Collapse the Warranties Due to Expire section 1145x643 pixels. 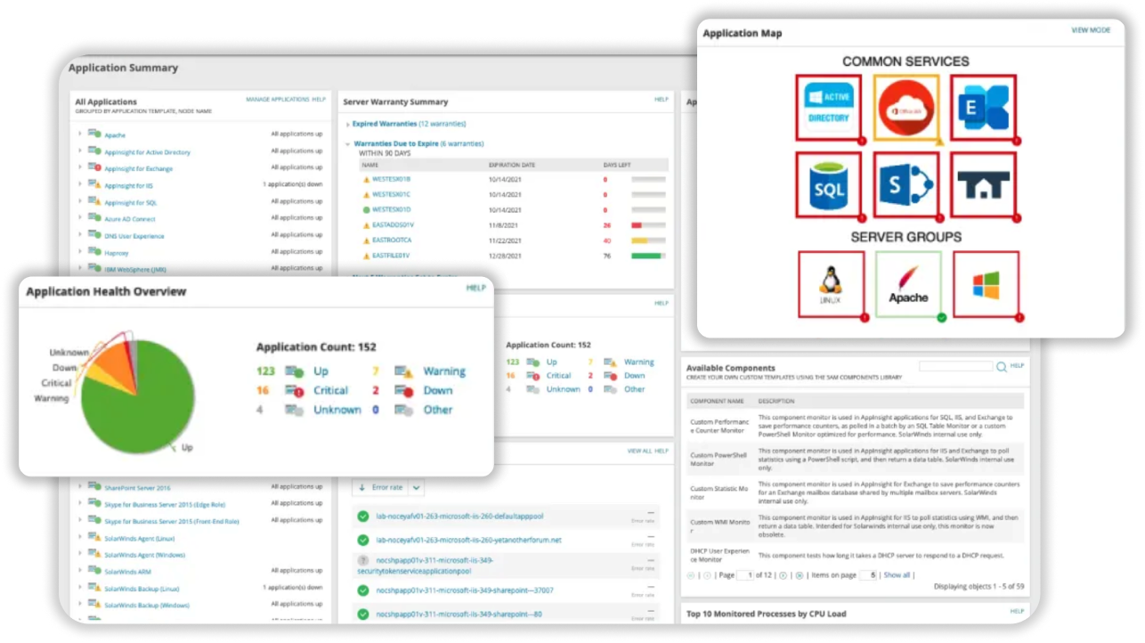[x=347, y=143]
